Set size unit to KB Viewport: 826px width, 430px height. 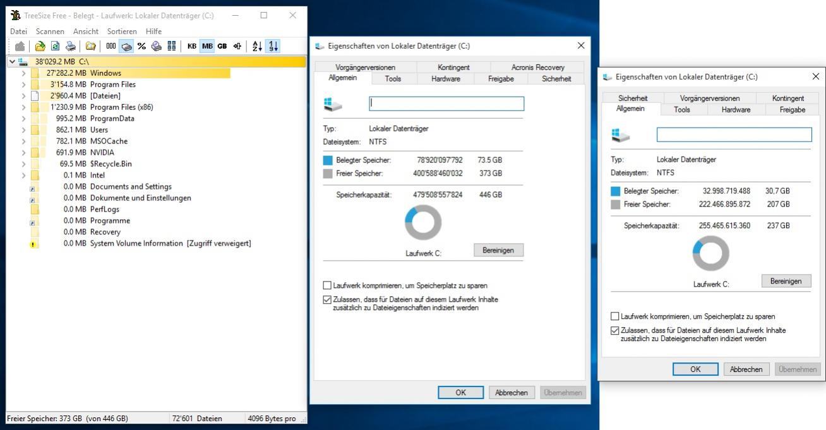pyautogui.click(x=192, y=46)
